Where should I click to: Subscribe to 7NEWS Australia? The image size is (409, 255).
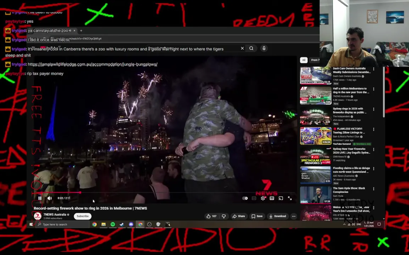[x=83, y=216]
